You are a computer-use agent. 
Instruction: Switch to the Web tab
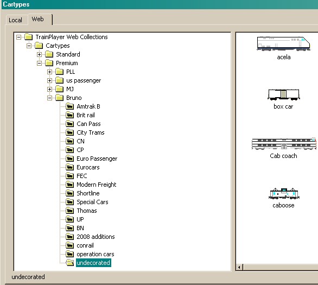(x=38, y=19)
